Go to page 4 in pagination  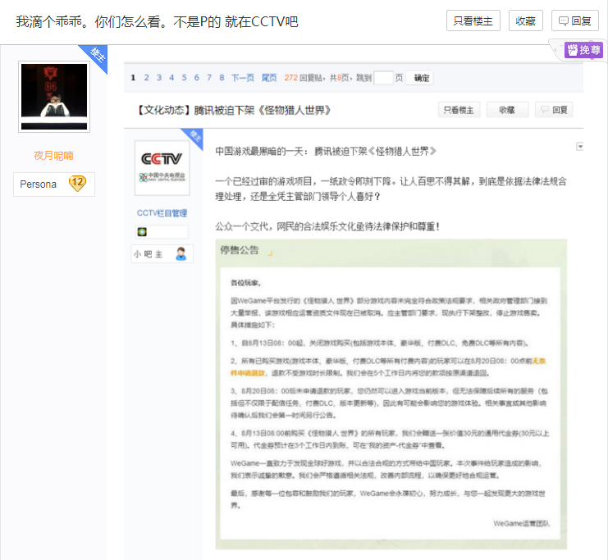(171, 78)
